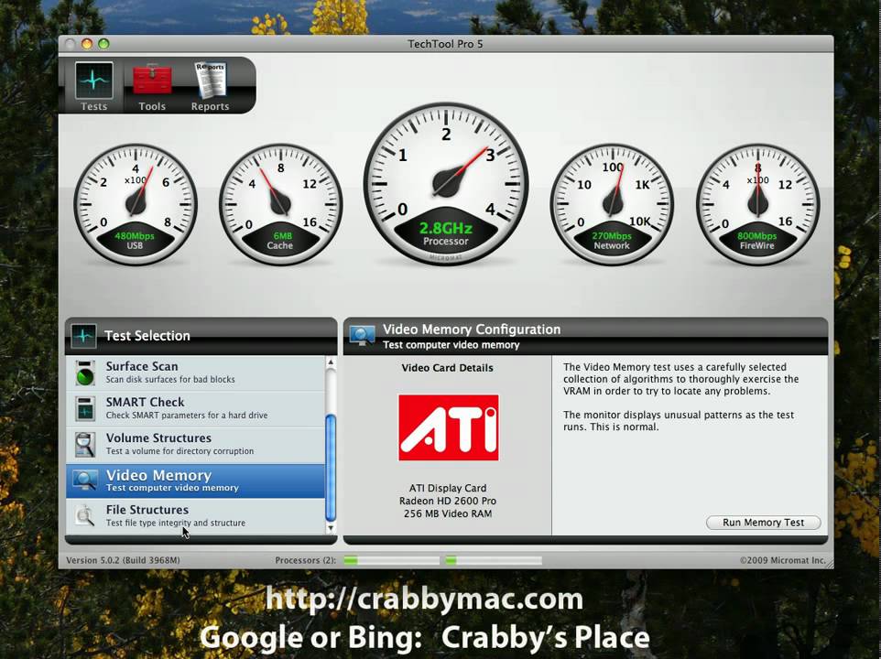
Task: Click the Network 270Mbps gauge
Action: tap(612, 204)
